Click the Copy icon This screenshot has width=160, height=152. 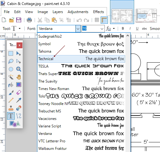pyautogui.click(x=47, y=20)
